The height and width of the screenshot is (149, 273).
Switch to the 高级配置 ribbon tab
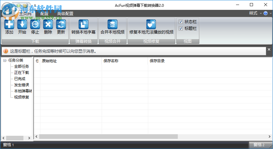coord(65,14)
